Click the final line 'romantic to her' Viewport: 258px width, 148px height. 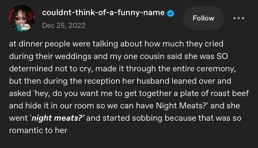pos(38,131)
